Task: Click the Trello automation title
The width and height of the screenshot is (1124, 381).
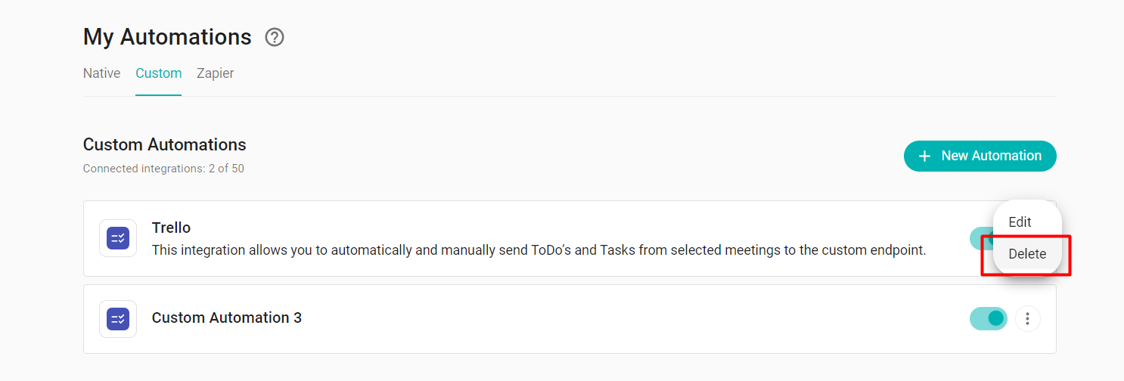Action: (x=171, y=228)
